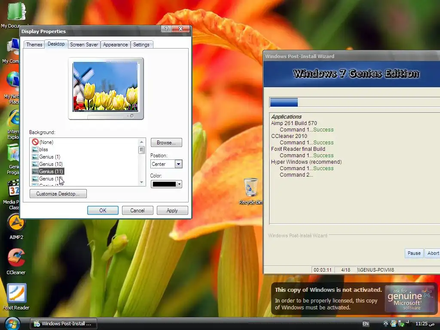Click Abort in the Post-Install Wizard
The width and height of the screenshot is (440, 330).
click(x=433, y=253)
